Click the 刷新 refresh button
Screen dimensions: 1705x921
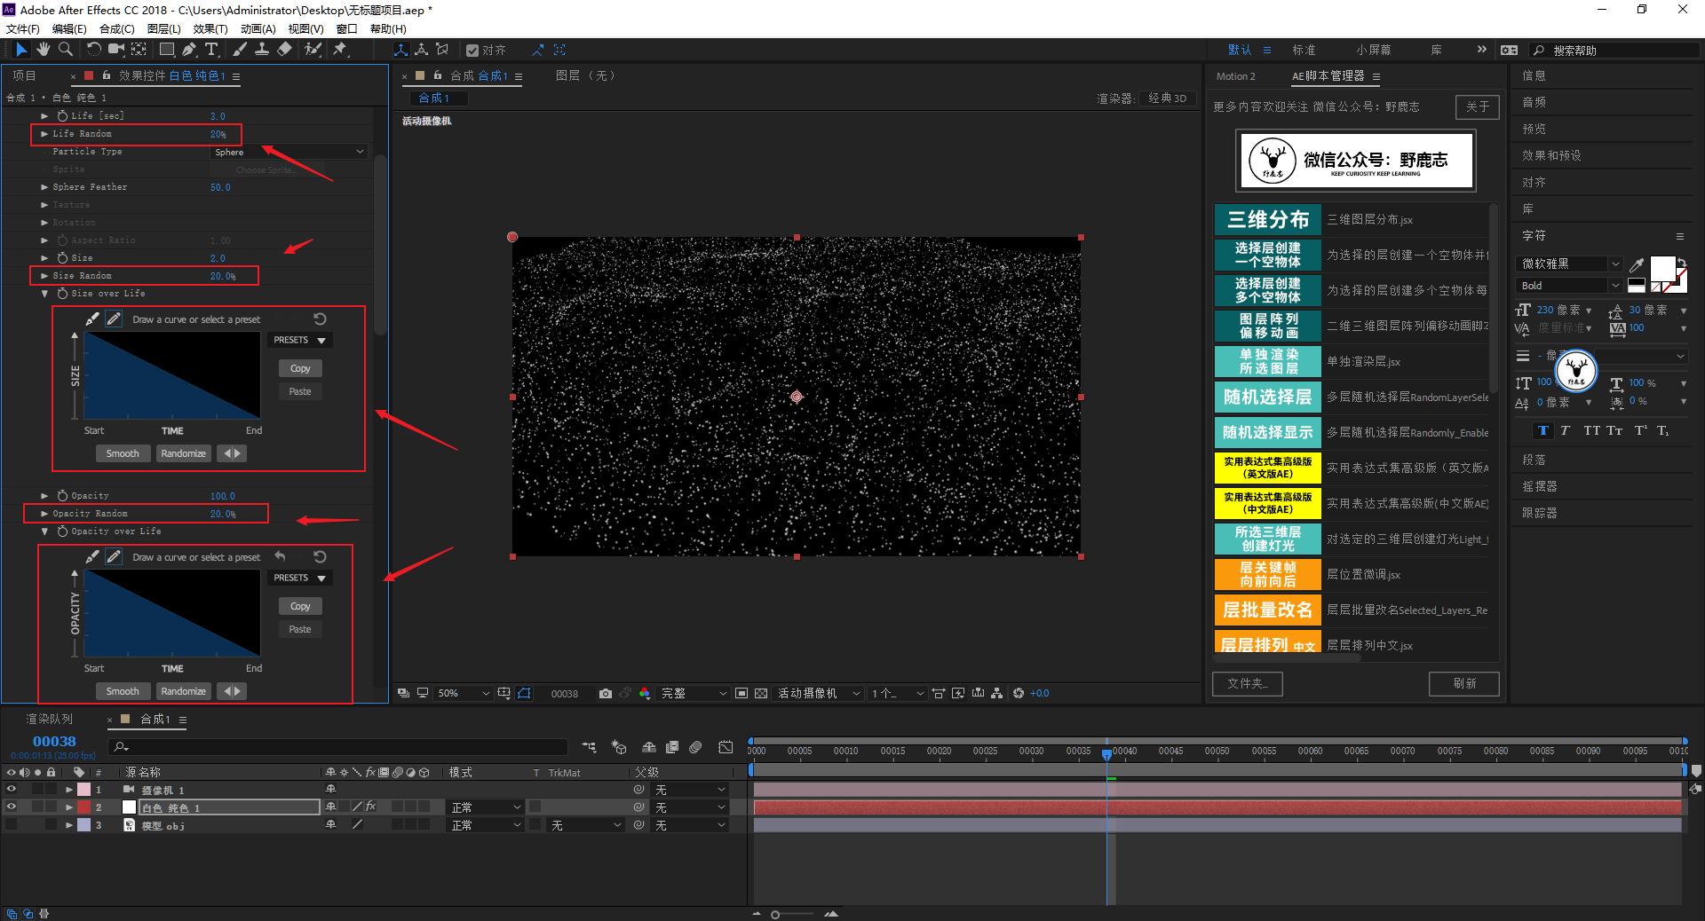click(1463, 683)
